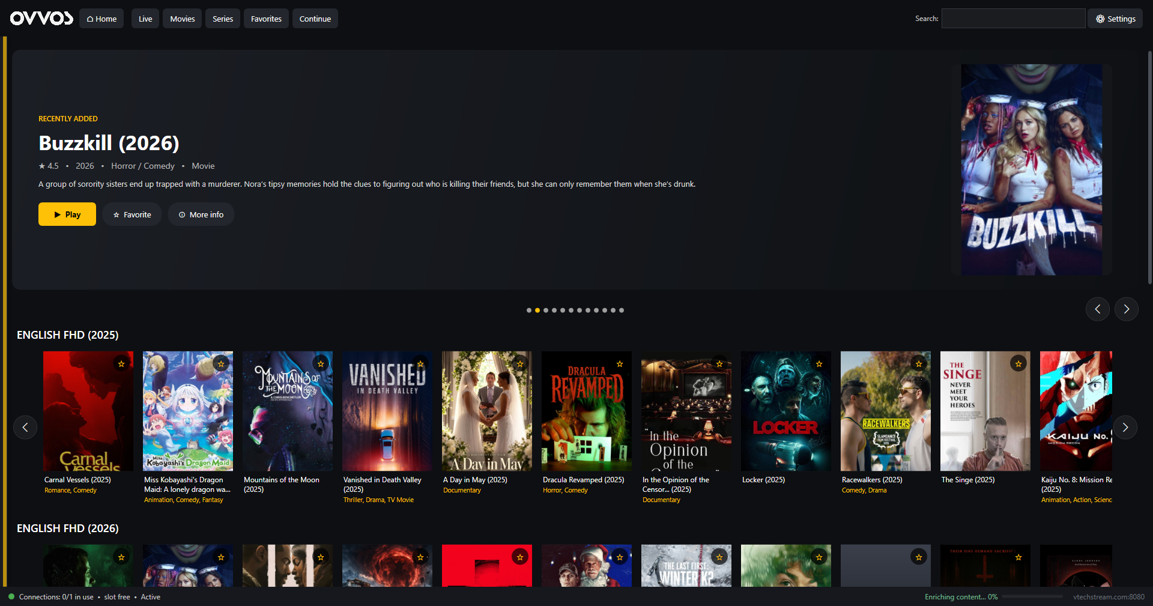Image resolution: width=1153 pixels, height=606 pixels.
Task: Click the 'ENGLISH FHD (2026)' heading
Action: (68, 529)
